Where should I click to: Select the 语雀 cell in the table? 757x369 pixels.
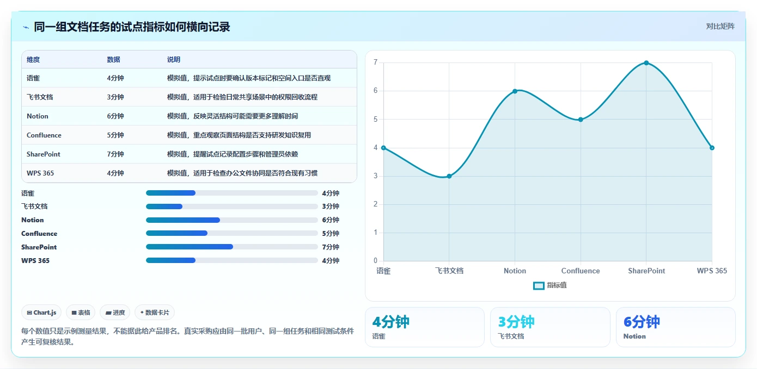click(33, 78)
